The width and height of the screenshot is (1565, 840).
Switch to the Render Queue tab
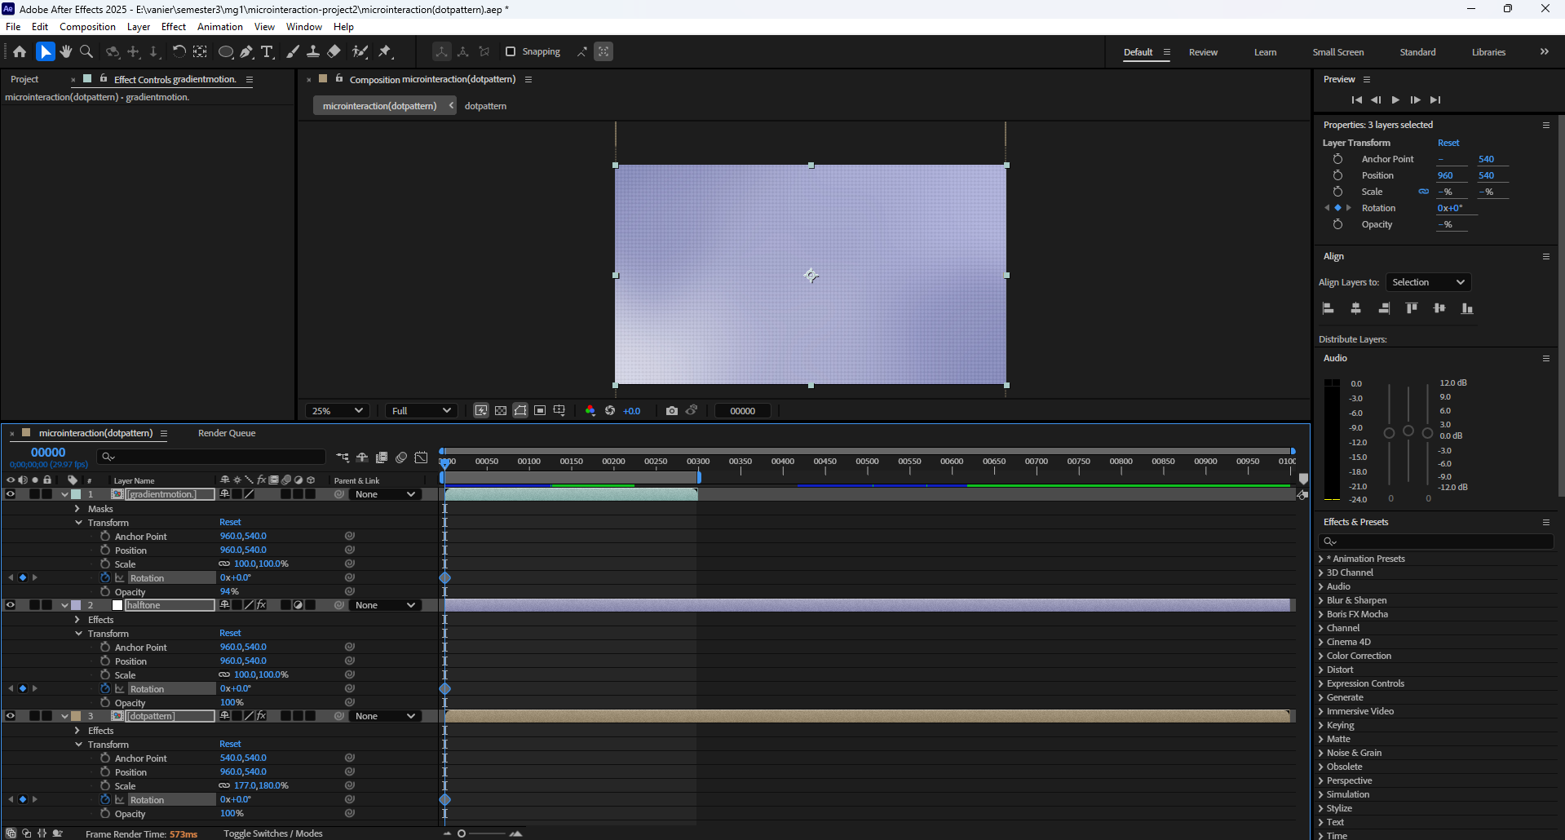click(x=227, y=433)
